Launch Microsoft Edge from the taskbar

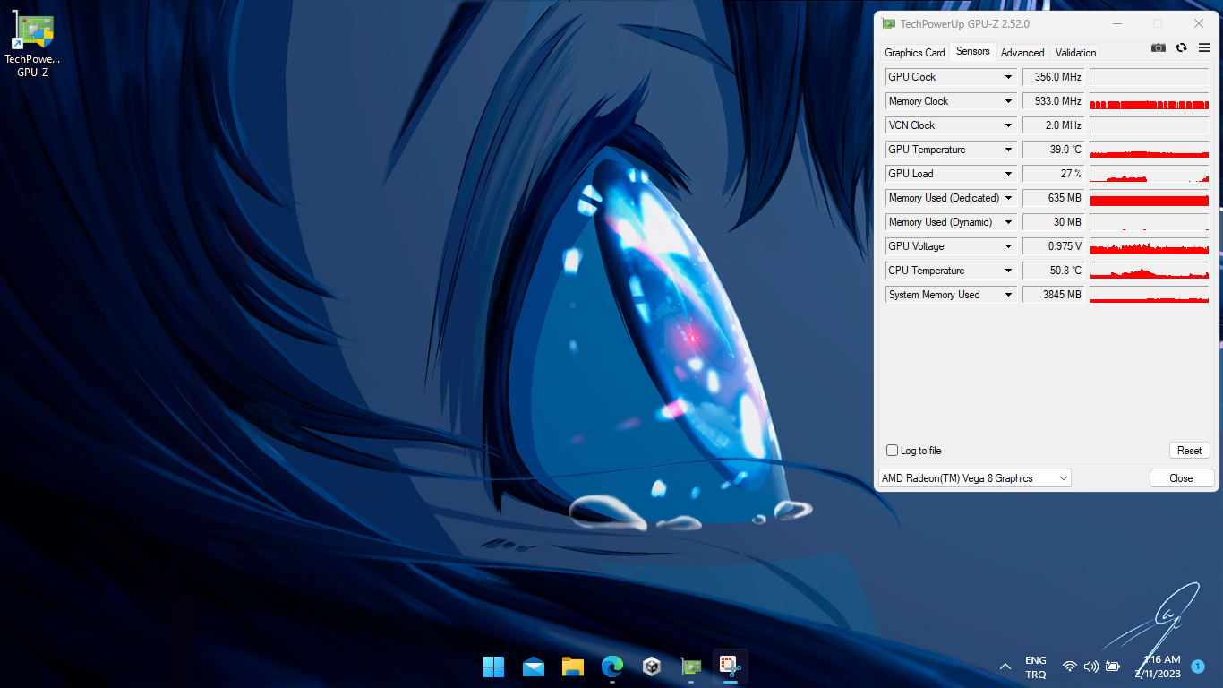tap(612, 666)
